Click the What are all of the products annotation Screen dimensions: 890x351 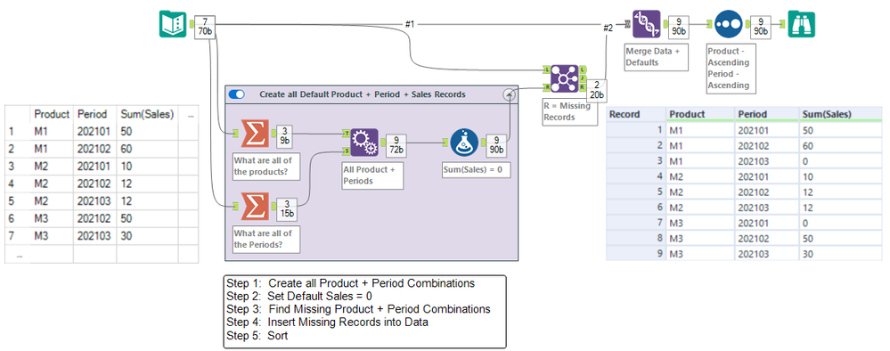click(266, 167)
